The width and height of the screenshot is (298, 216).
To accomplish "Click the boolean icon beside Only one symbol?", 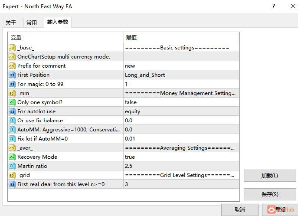I will (x=12, y=102).
